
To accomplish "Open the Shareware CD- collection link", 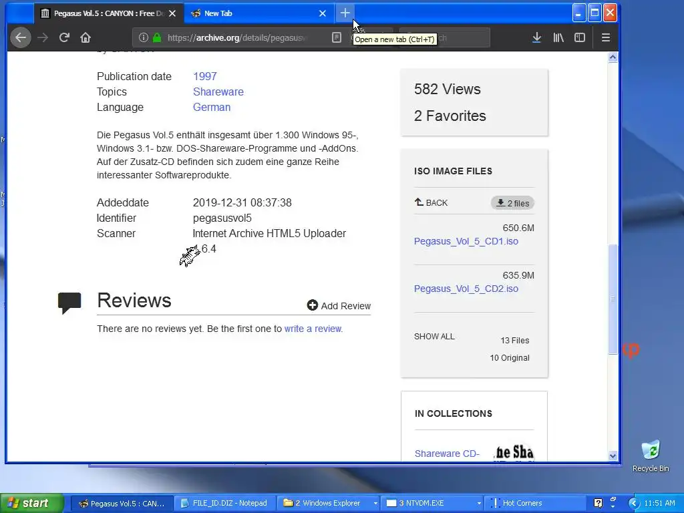I will 447,454.
